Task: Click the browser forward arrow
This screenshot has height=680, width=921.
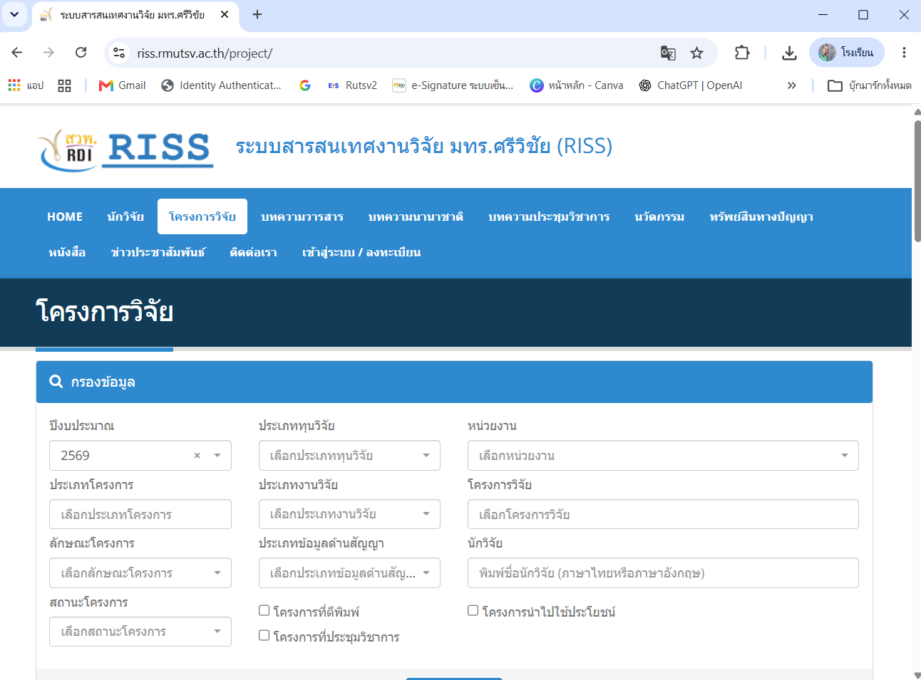Action: [x=48, y=53]
